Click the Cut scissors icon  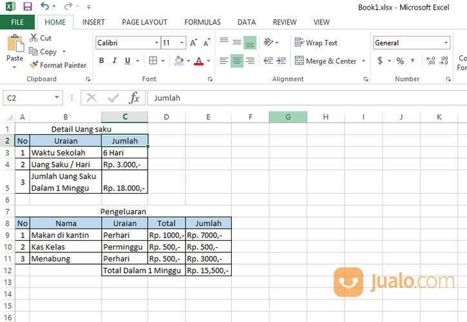coord(40,38)
